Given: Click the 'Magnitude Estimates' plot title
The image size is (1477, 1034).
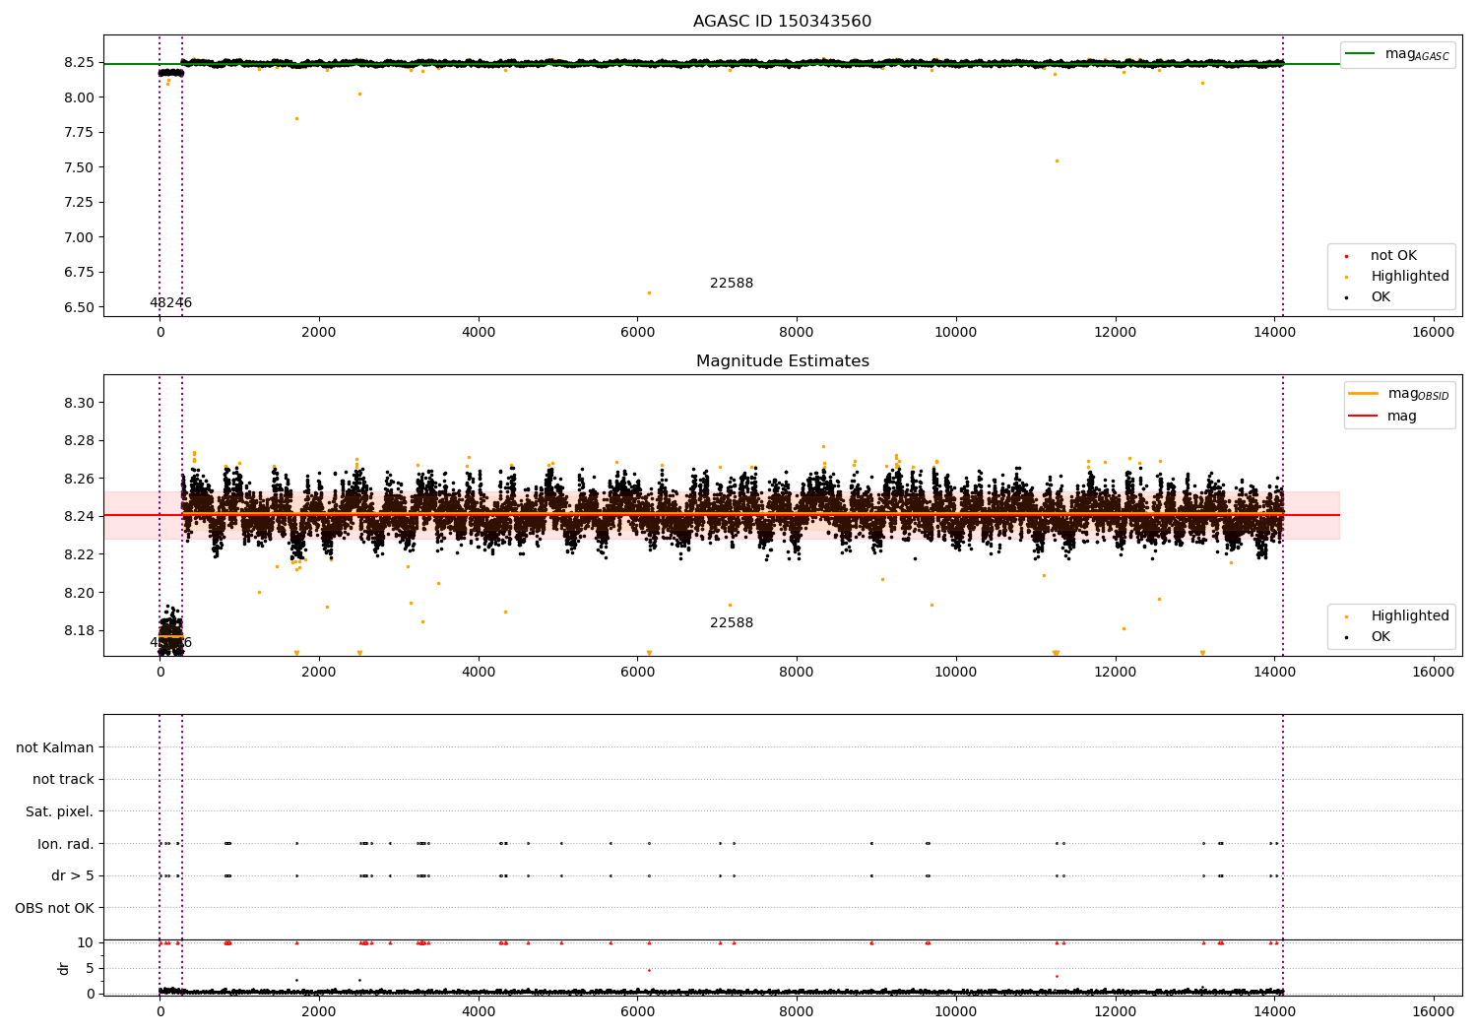Looking at the screenshot, I should pyautogui.click(x=782, y=361).
